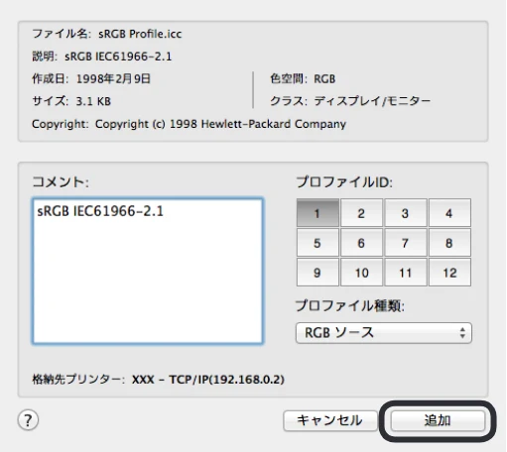Viewport: 507px width, 452px height.
Task: Select profile ID 4
Action: 449,213
